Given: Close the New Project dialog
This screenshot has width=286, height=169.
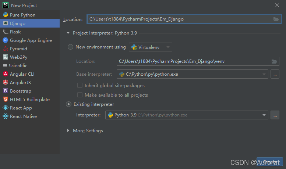Looking at the screenshot, I should click(x=277, y=5).
